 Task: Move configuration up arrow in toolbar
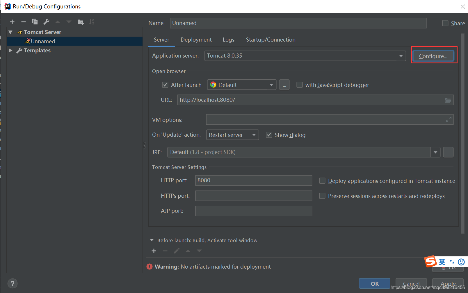coord(58,22)
